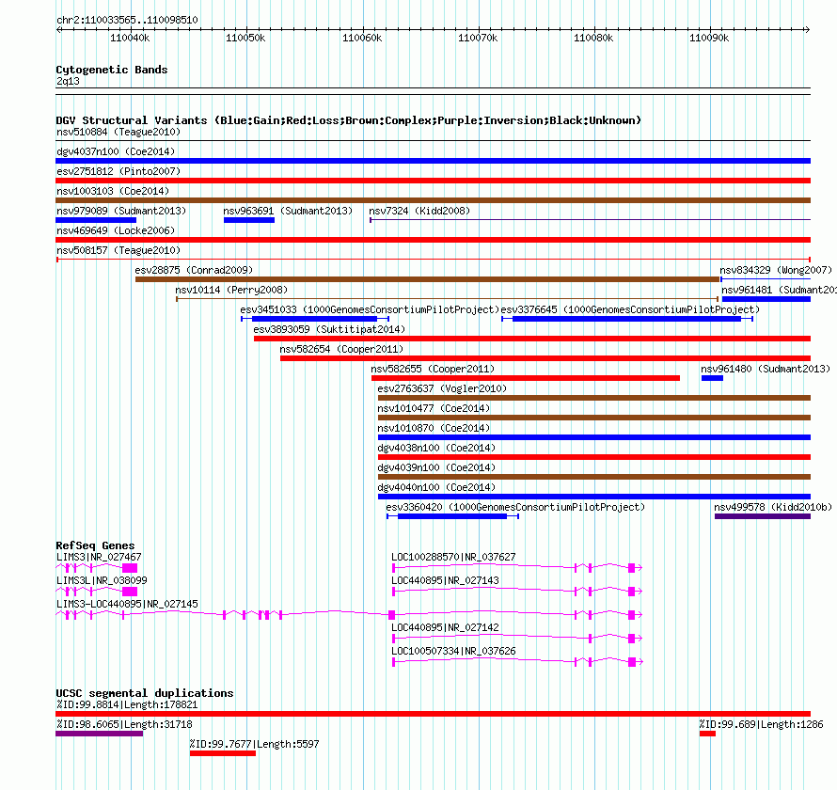Click the nsv1010870 (Coe2014) variant
Image resolution: width=837 pixels, height=790 pixels.
594,437
